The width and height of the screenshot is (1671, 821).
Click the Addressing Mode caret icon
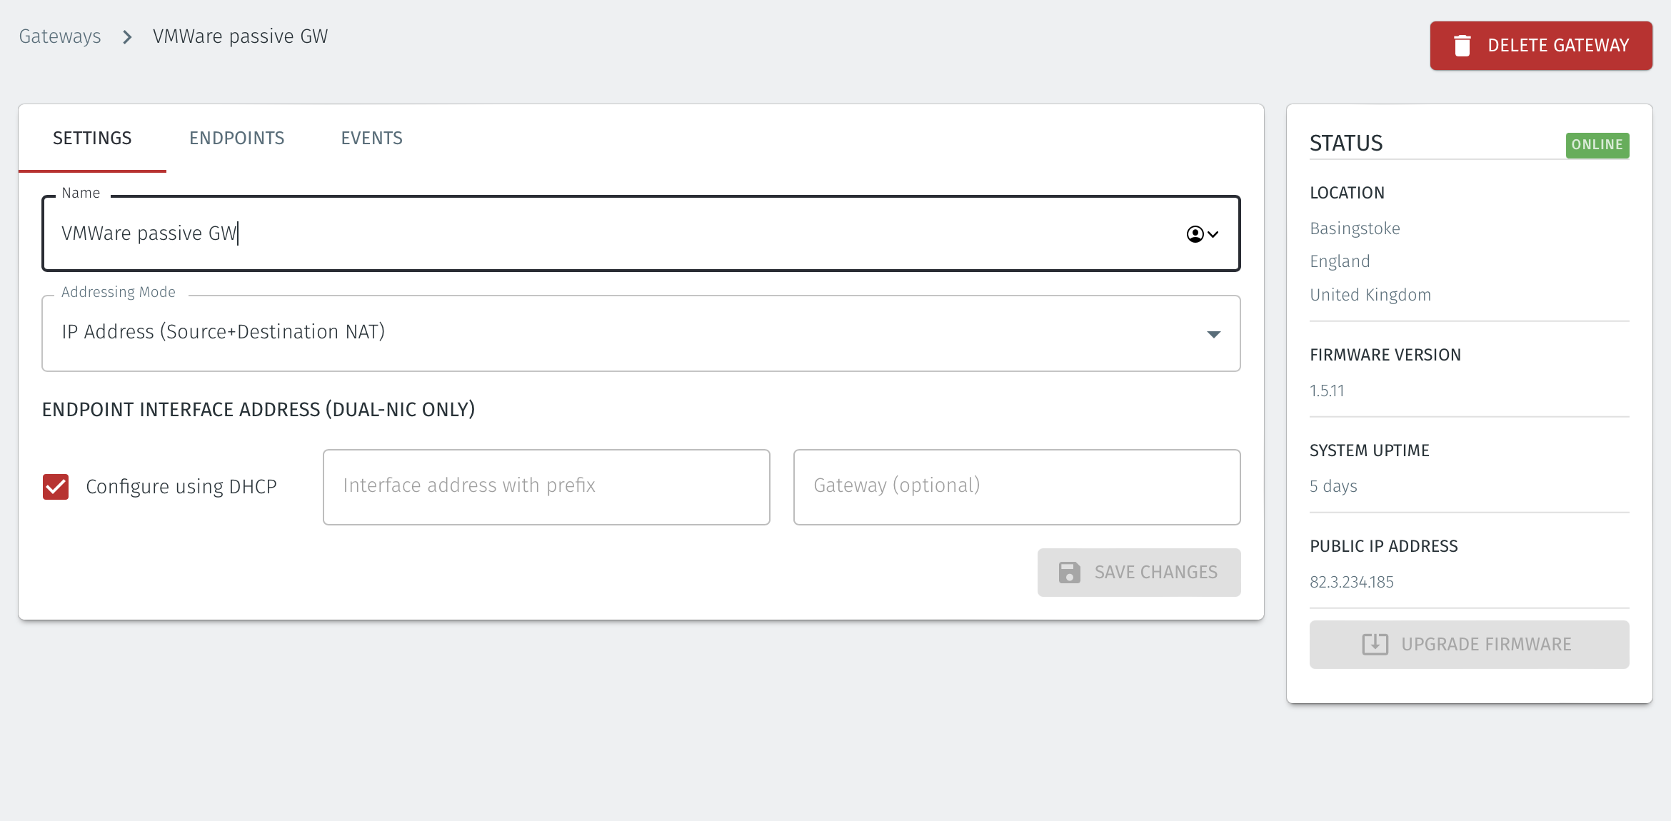click(1213, 333)
